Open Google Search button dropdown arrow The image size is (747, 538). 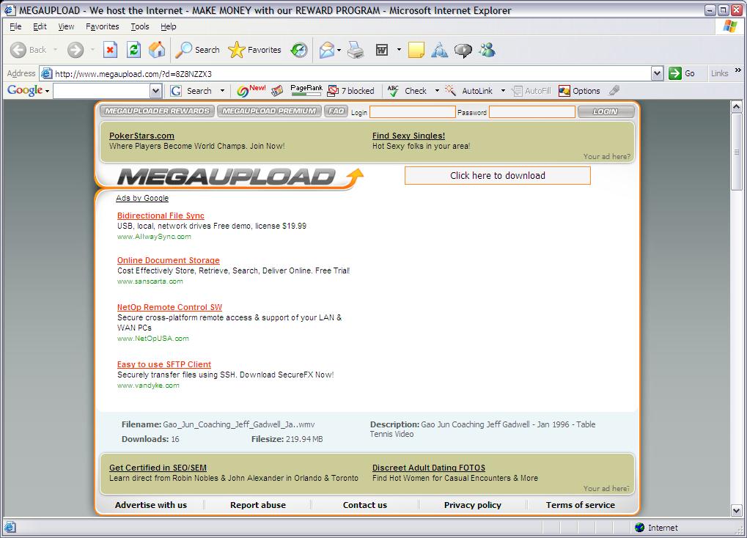(222, 91)
